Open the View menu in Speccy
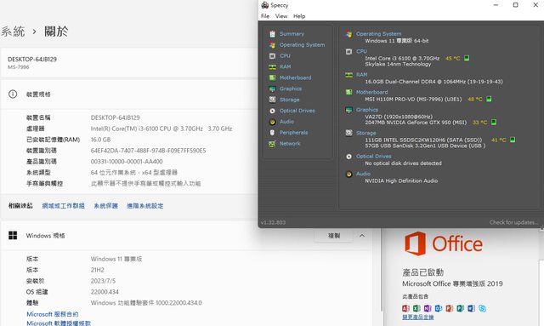Screen dimensions: 544x326 [x=281, y=16]
